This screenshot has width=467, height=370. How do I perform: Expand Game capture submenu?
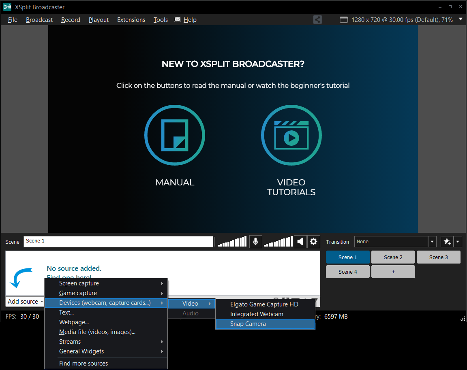(106, 293)
